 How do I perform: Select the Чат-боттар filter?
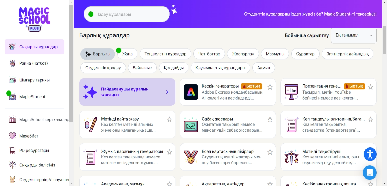click(209, 54)
